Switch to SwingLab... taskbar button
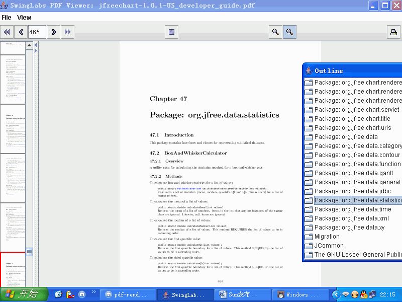 click(x=185, y=294)
